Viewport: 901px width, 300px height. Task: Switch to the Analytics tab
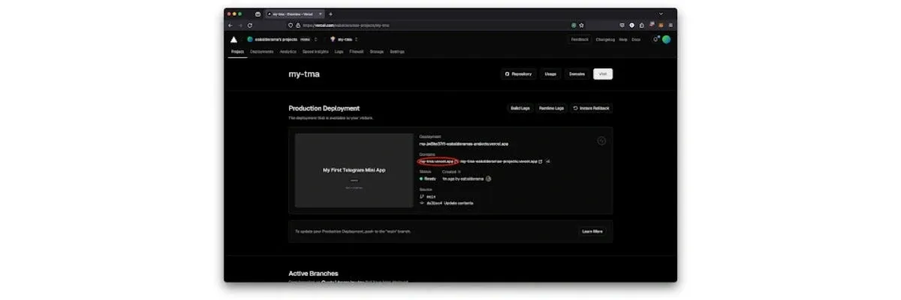click(x=288, y=52)
